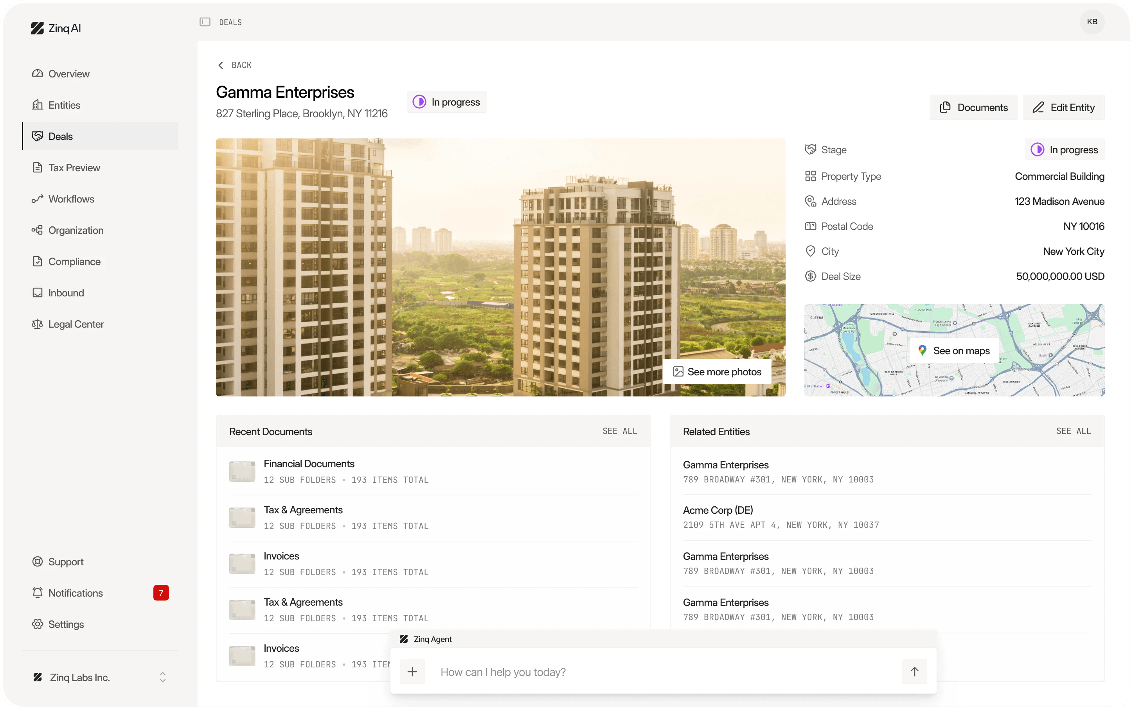This screenshot has width=1133, height=710.
Task: Click the Postal Code icon
Action: (x=810, y=226)
